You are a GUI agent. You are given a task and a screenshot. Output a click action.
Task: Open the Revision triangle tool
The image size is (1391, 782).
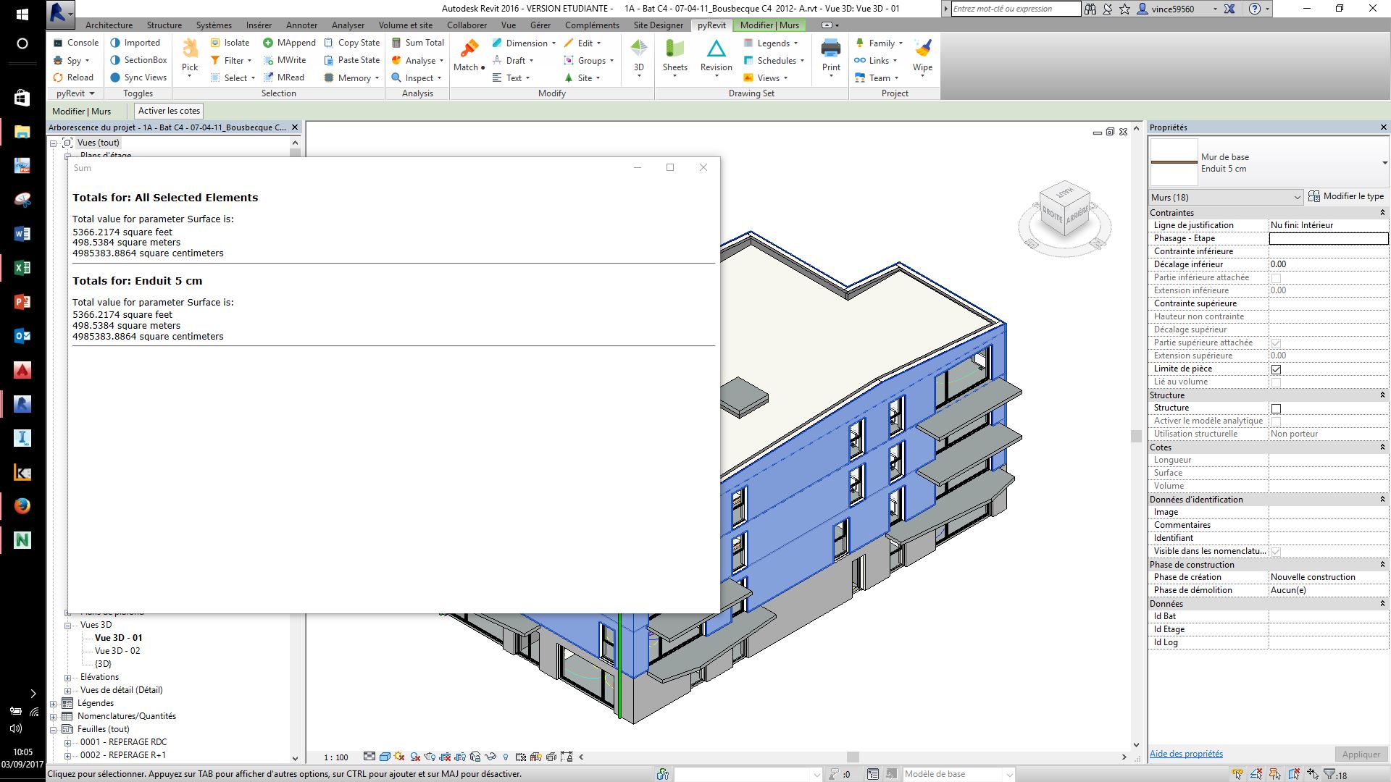[x=716, y=49]
